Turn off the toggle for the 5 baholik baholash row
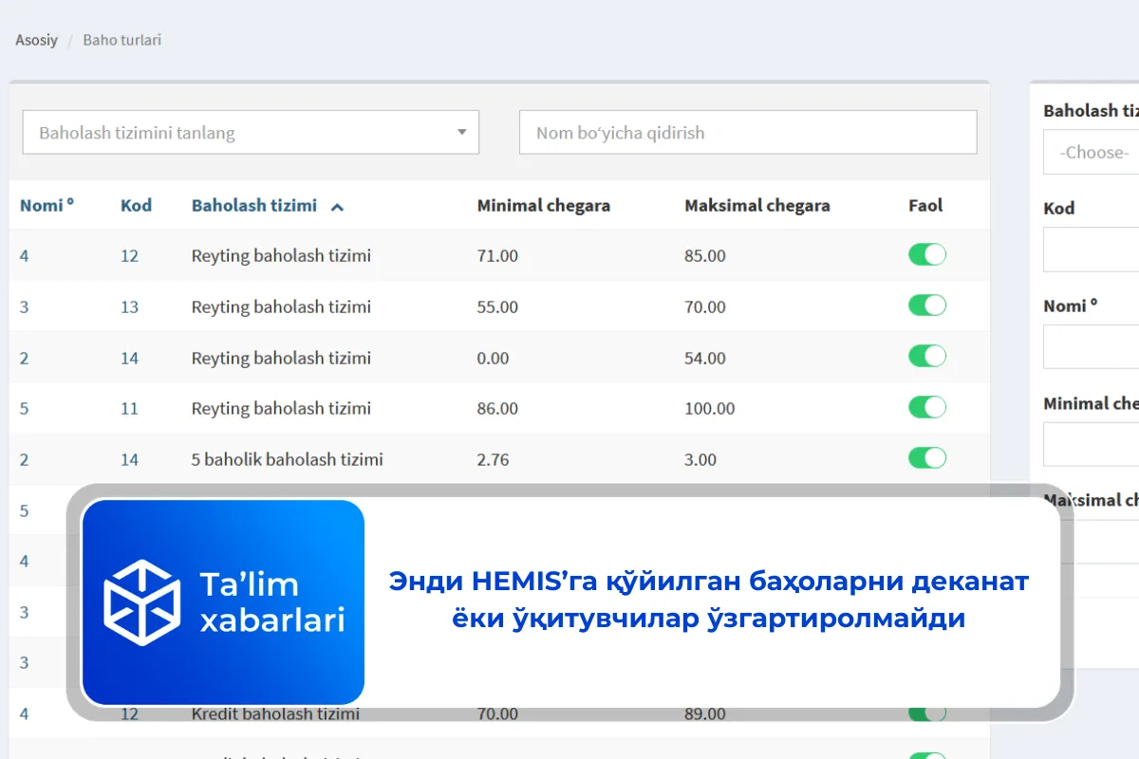Screen dimensions: 1139x759 pyautogui.click(x=927, y=457)
